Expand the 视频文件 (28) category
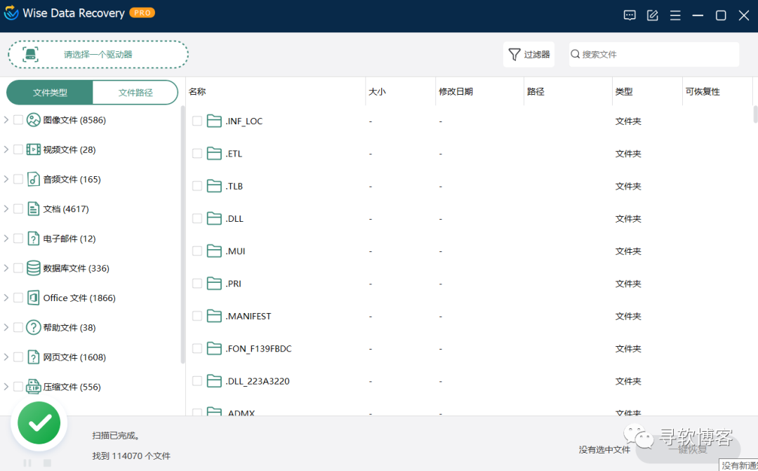The image size is (758, 471). [6, 149]
